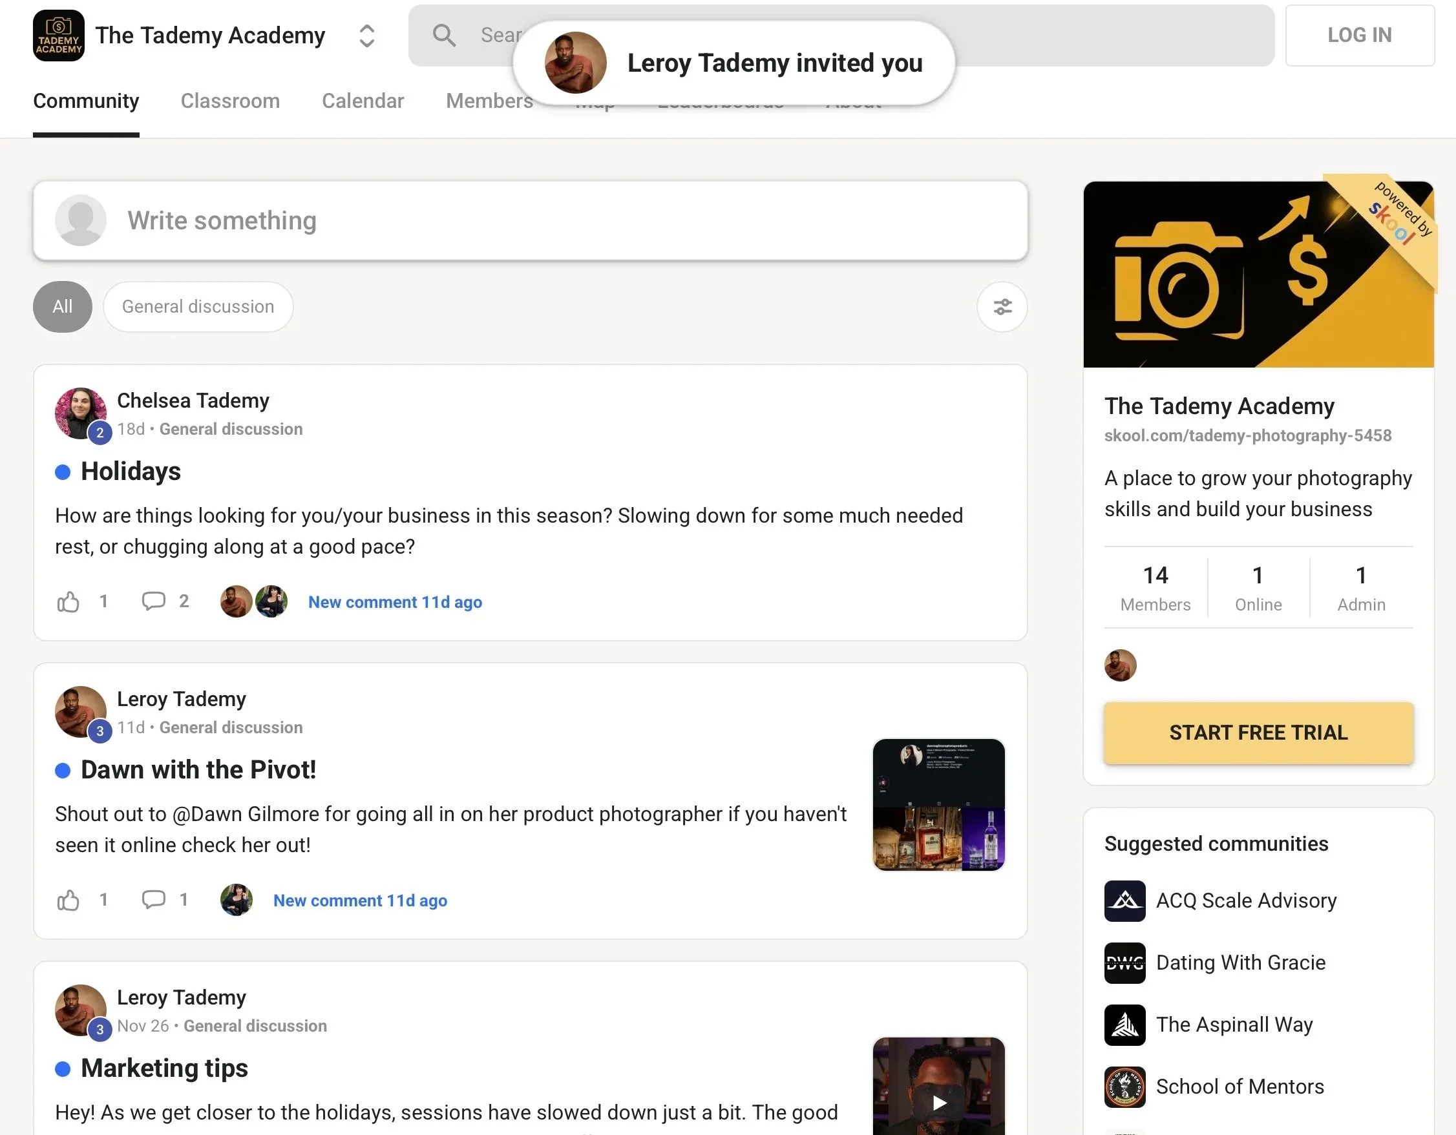
Task: Like the Dawn with the Pivot post
Action: point(68,901)
